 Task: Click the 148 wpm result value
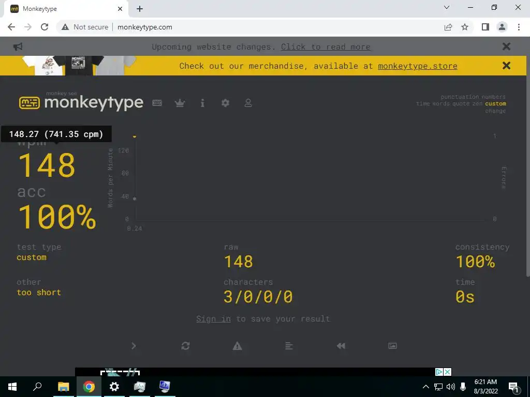tap(47, 165)
